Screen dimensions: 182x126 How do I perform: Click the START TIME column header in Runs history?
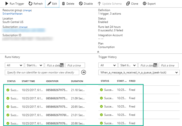coord(28,81)
